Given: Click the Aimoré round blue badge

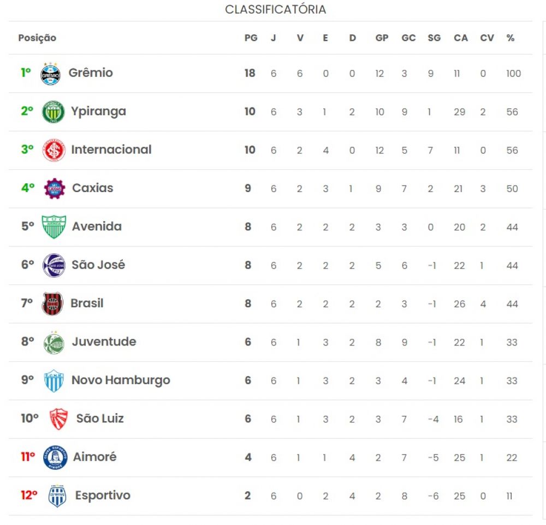Looking at the screenshot, I should click(x=55, y=457).
